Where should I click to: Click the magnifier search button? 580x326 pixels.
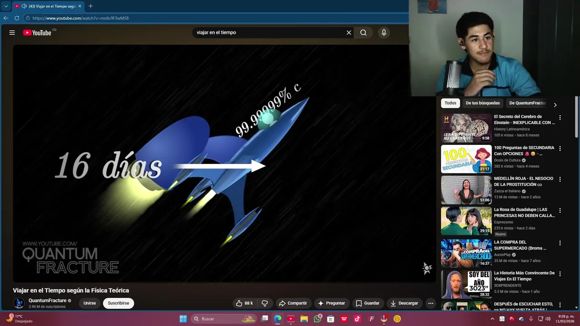point(363,33)
